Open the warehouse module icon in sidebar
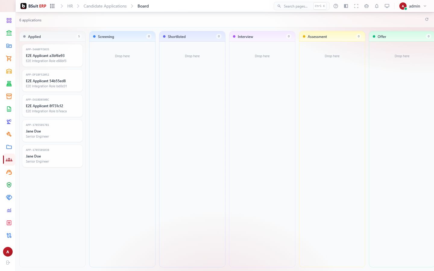434x271 pixels. (9, 71)
